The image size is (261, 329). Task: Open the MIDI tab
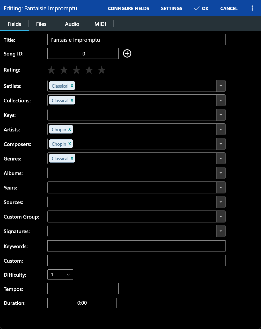point(100,24)
